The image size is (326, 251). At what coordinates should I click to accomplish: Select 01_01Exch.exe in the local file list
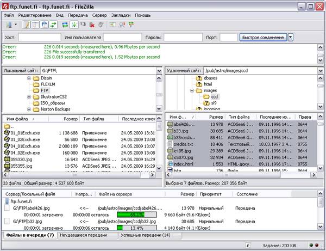(25, 133)
